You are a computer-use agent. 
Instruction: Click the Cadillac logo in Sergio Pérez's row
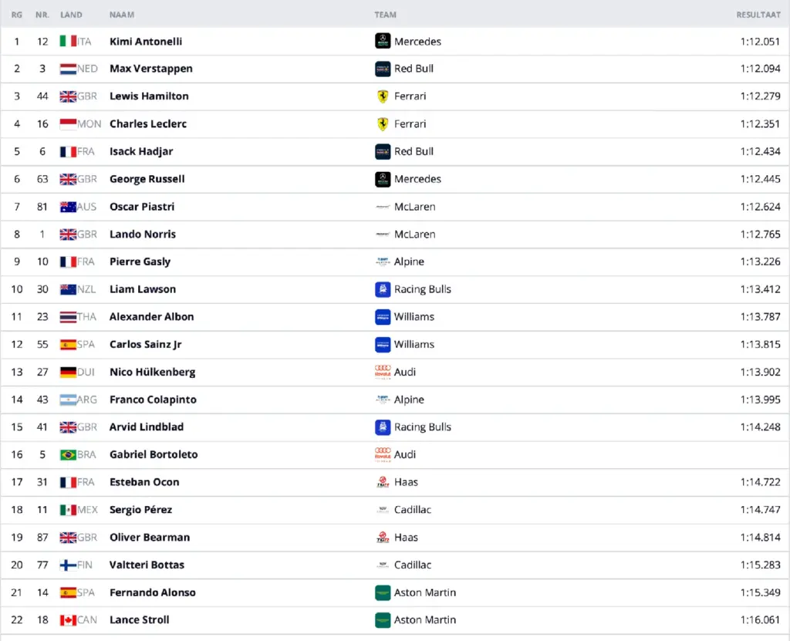tap(383, 509)
